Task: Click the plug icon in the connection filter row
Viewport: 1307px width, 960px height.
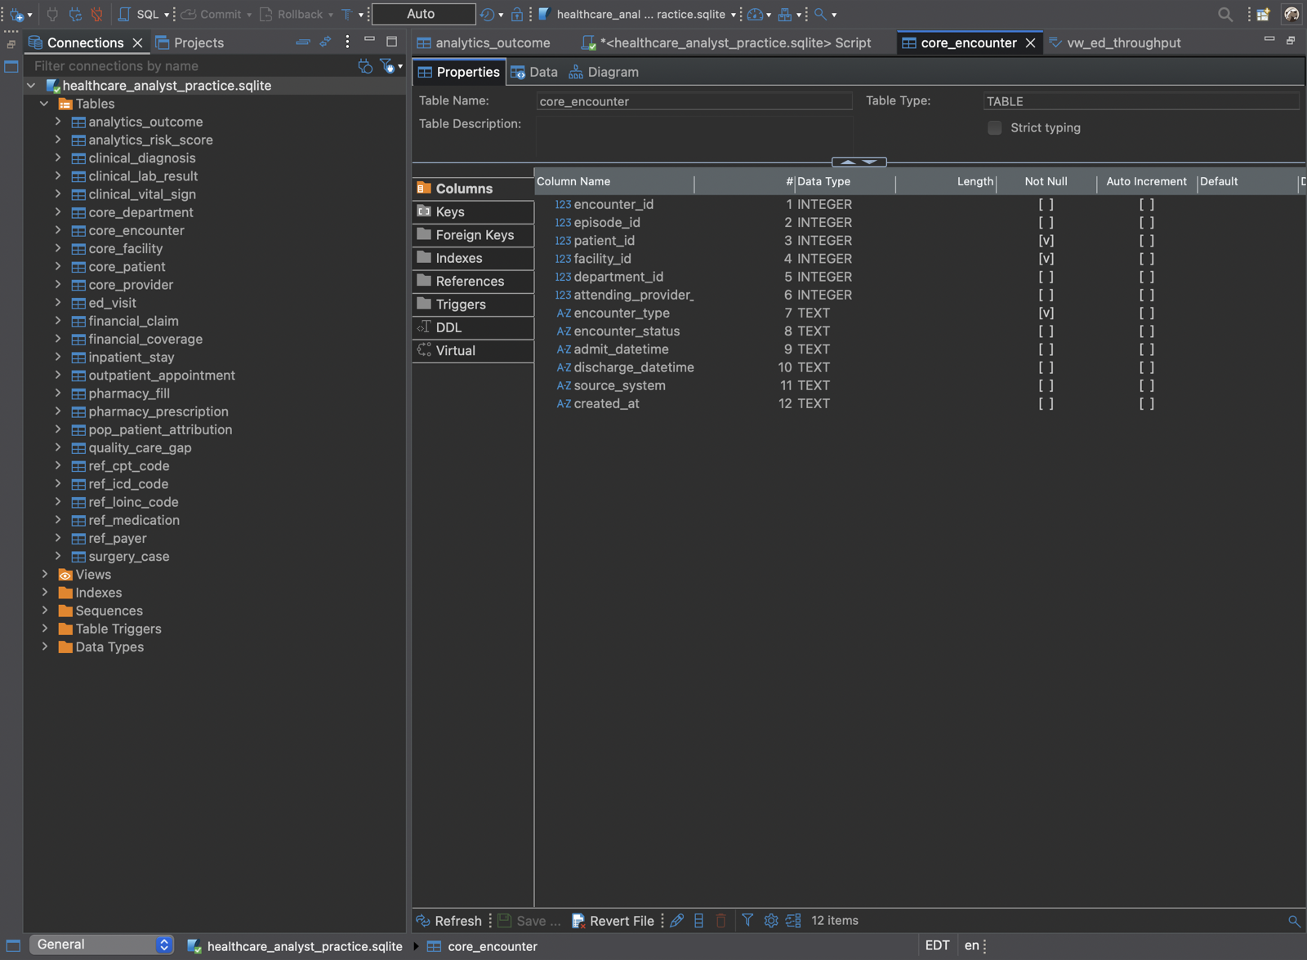Action: pos(365,66)
